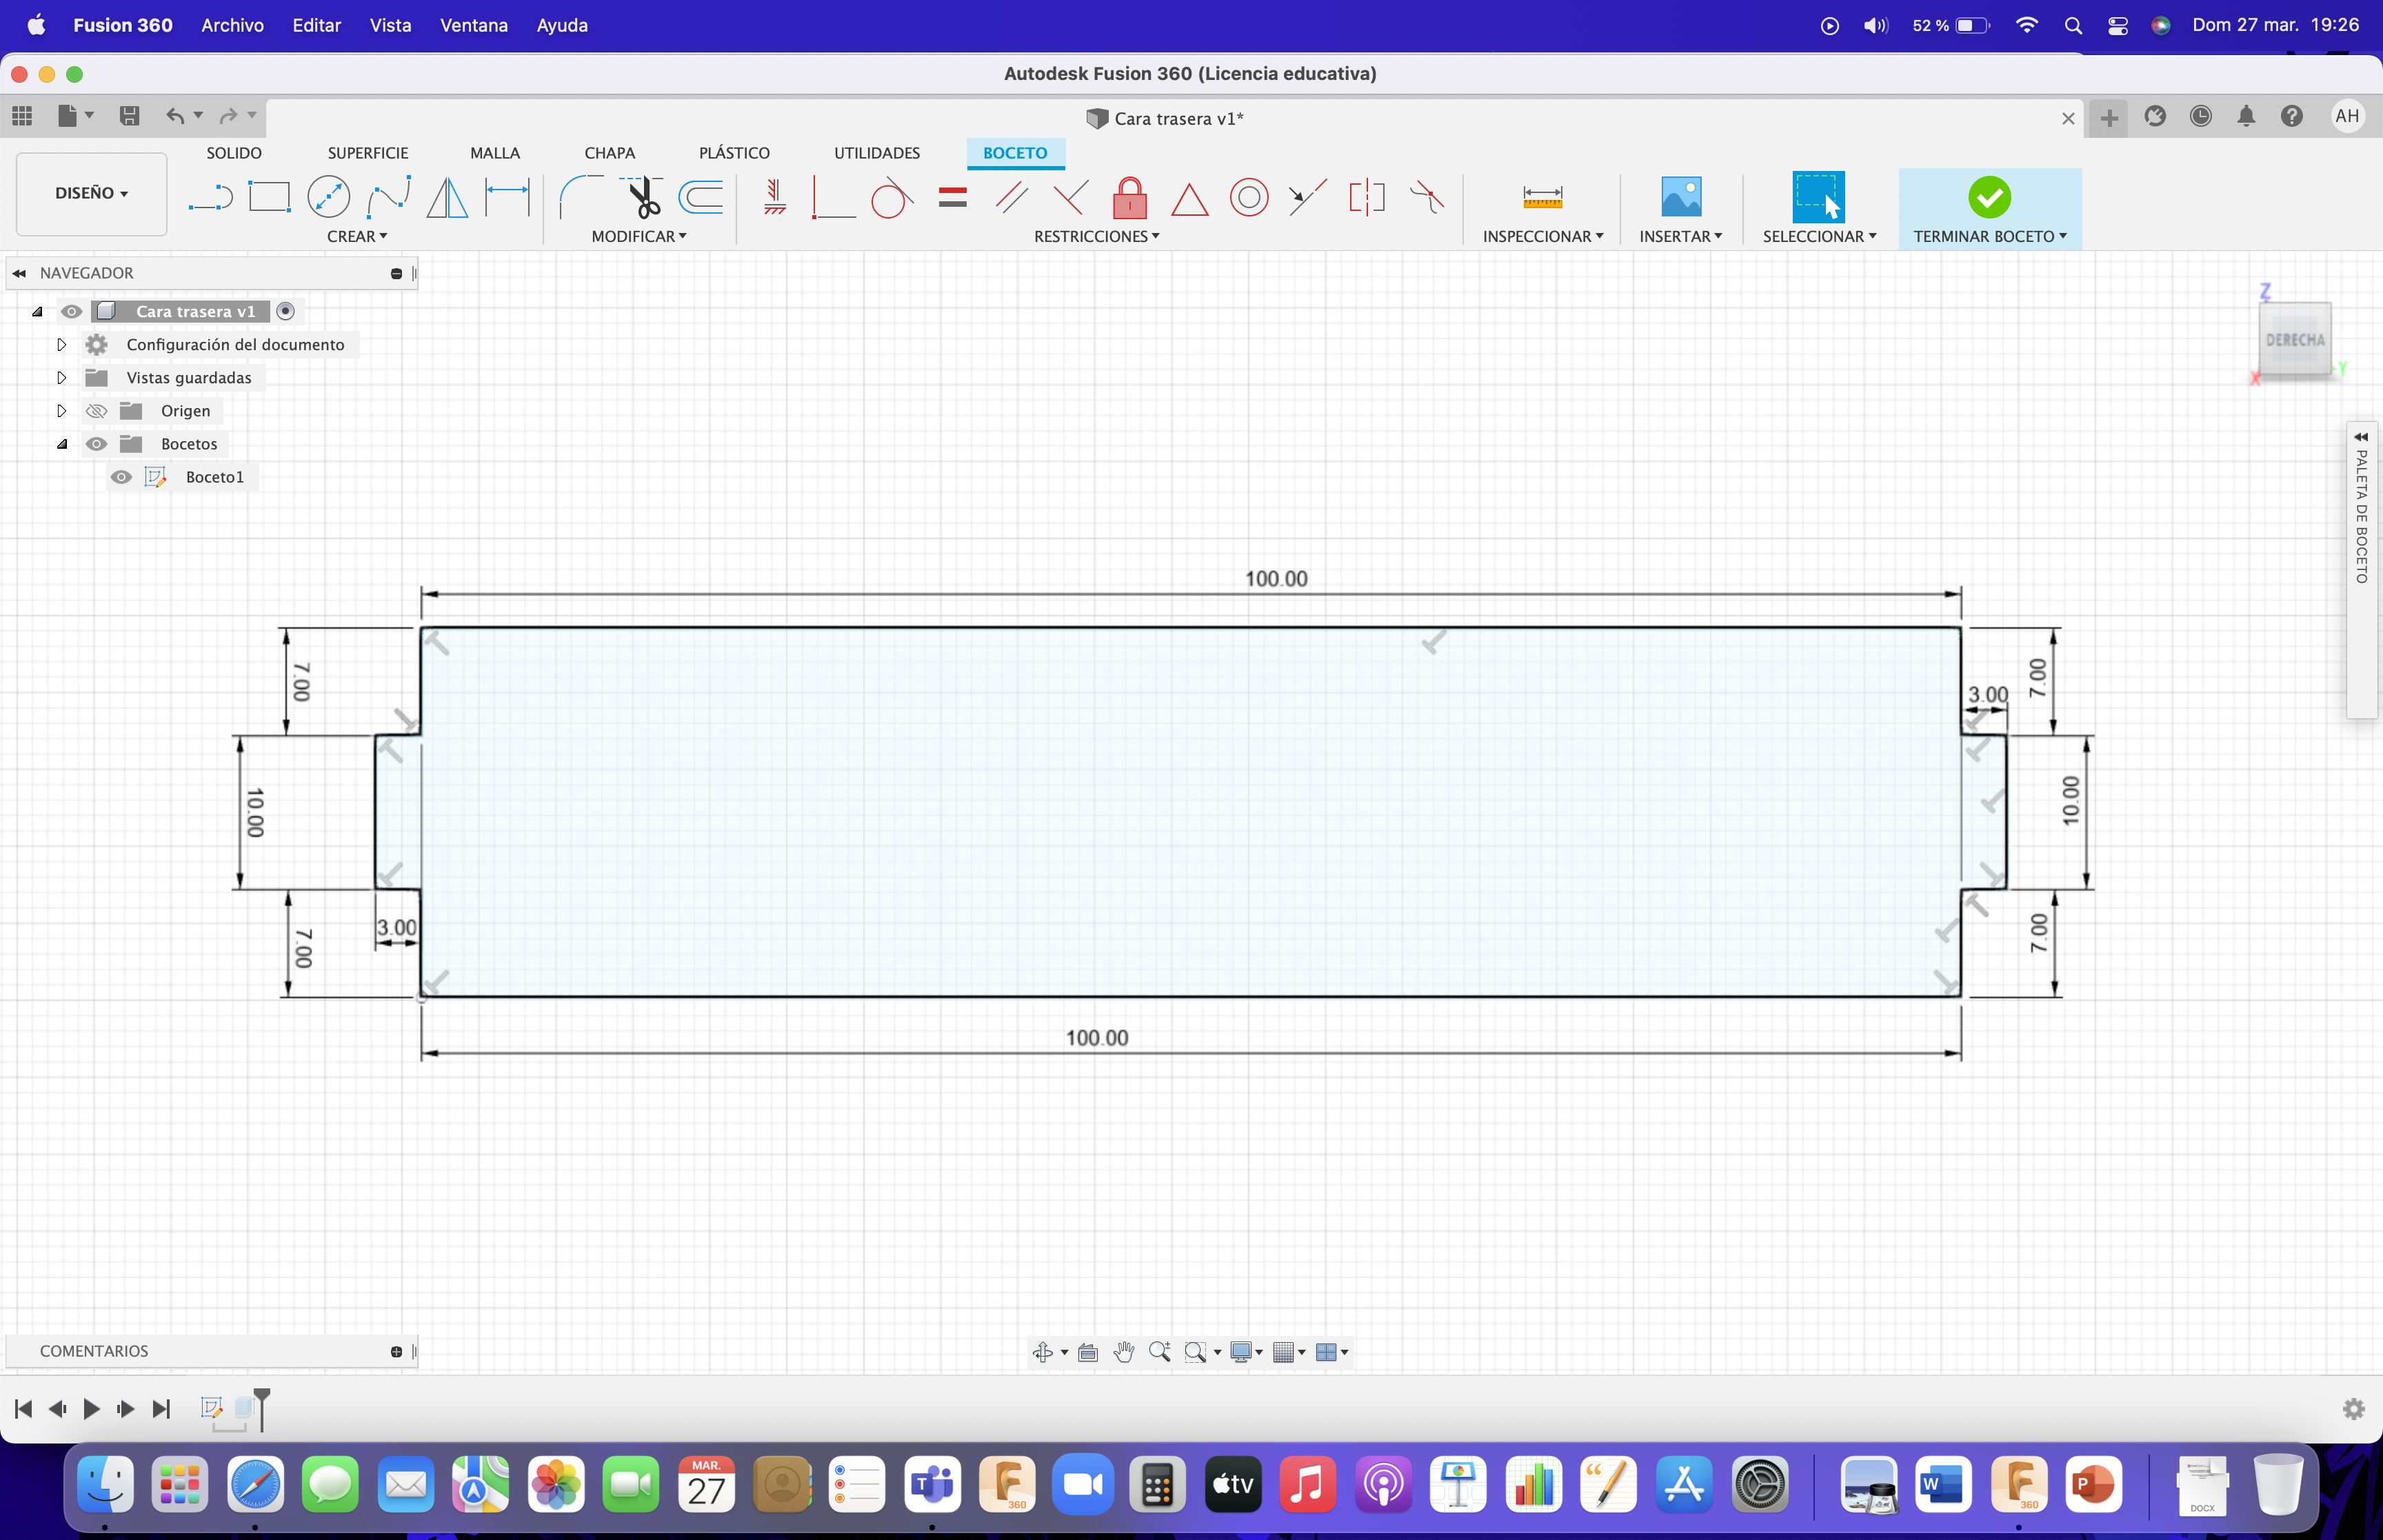Screen dimensions: 2383x1540
Task: Expand Configuración del documento node
Action: pos(61,345)
